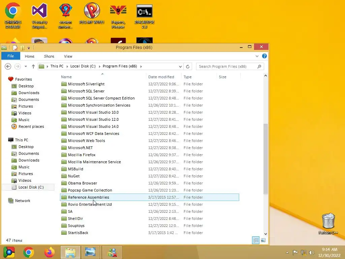Open the File menu tab
Screen dimensions: 345x259
point(10,56)
